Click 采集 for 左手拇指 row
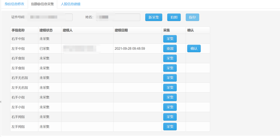This screenshot has width=280, height=137. pyautogui.click(x=170, y=126)
